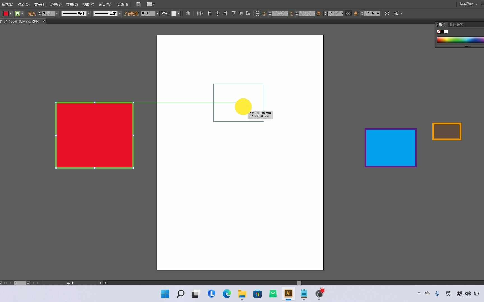Select the blue rectangle with purple stroke

coord(391,148)
